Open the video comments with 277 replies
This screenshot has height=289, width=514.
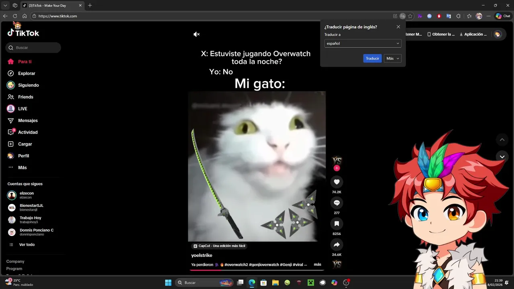pos(337,203)
